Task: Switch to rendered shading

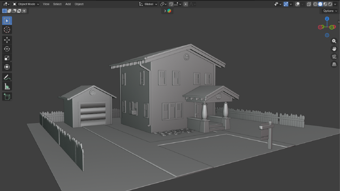Action: click(x=330, y=4)
